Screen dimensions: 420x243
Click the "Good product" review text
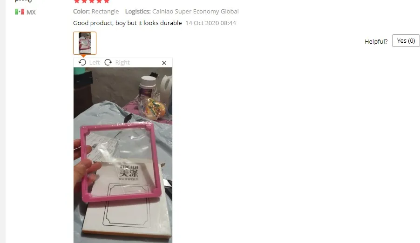(128, 23)
